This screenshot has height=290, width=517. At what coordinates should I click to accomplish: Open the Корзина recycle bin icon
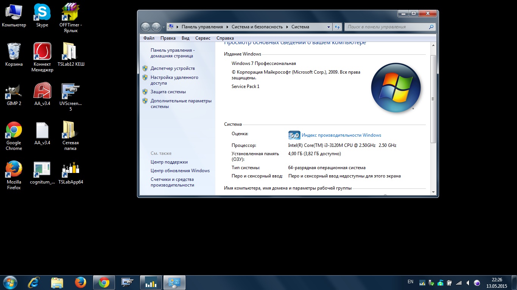pyautogui.click(x=14, y=52)
